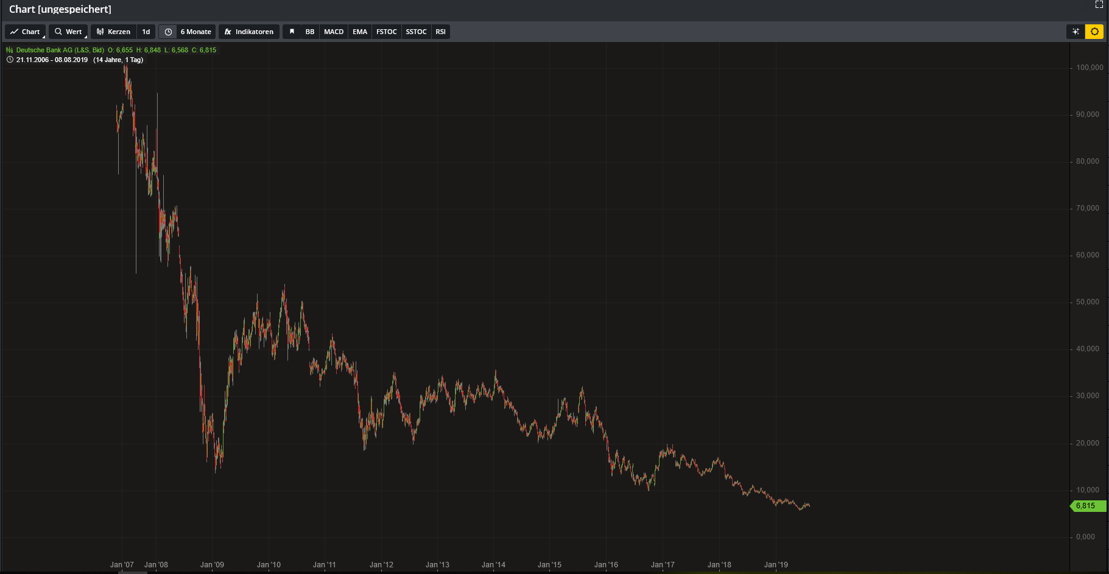Click the fx icon on the Indikatoren button
The width and height of the screenshot is (1109, 574).
coord(227,32)
